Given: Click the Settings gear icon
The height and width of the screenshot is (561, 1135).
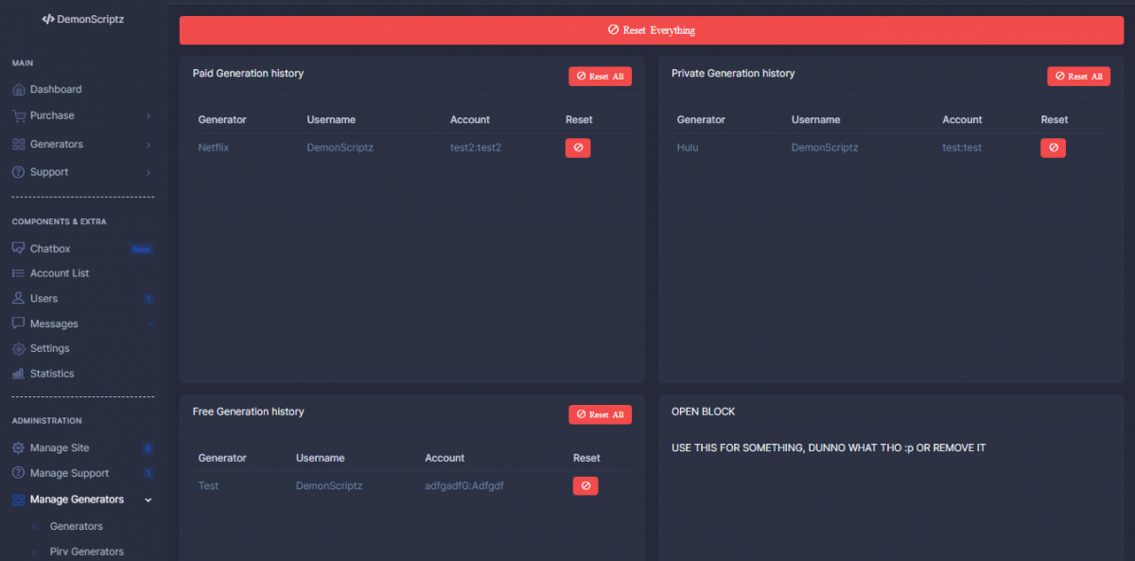Looking at the screenshot, I should point(18,349).
